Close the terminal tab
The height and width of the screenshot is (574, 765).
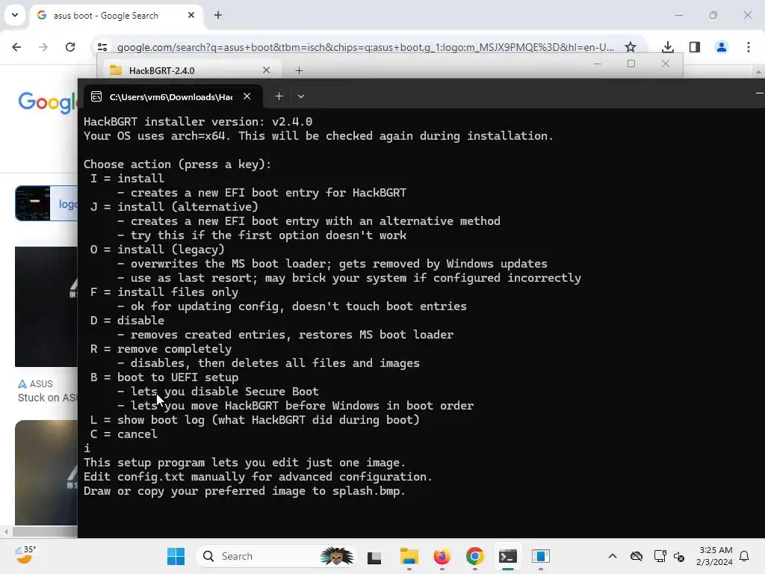coord(247,96)
